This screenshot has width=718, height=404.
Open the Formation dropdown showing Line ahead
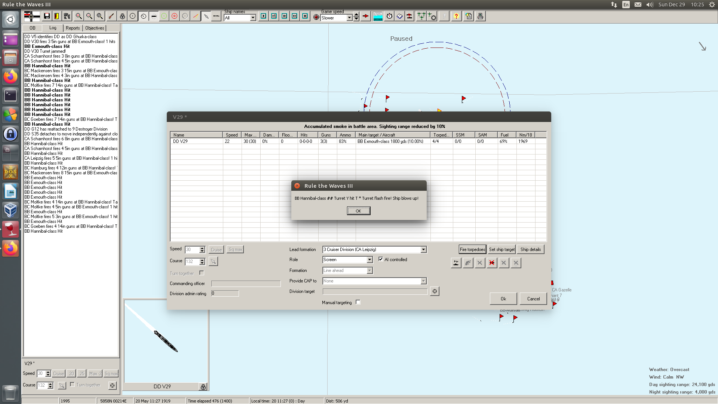[x=369, y=270]
